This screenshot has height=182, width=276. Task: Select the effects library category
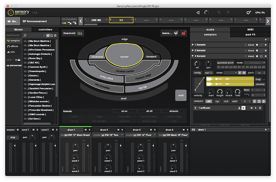[13, 46]
